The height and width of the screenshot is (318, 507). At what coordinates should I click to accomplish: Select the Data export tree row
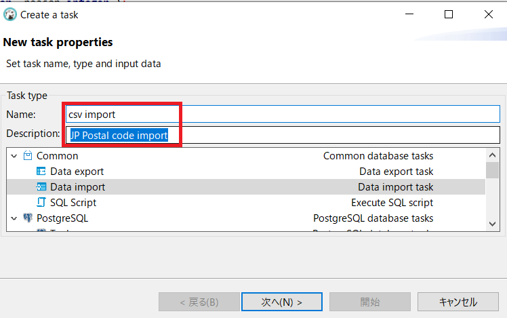[246, 171]
